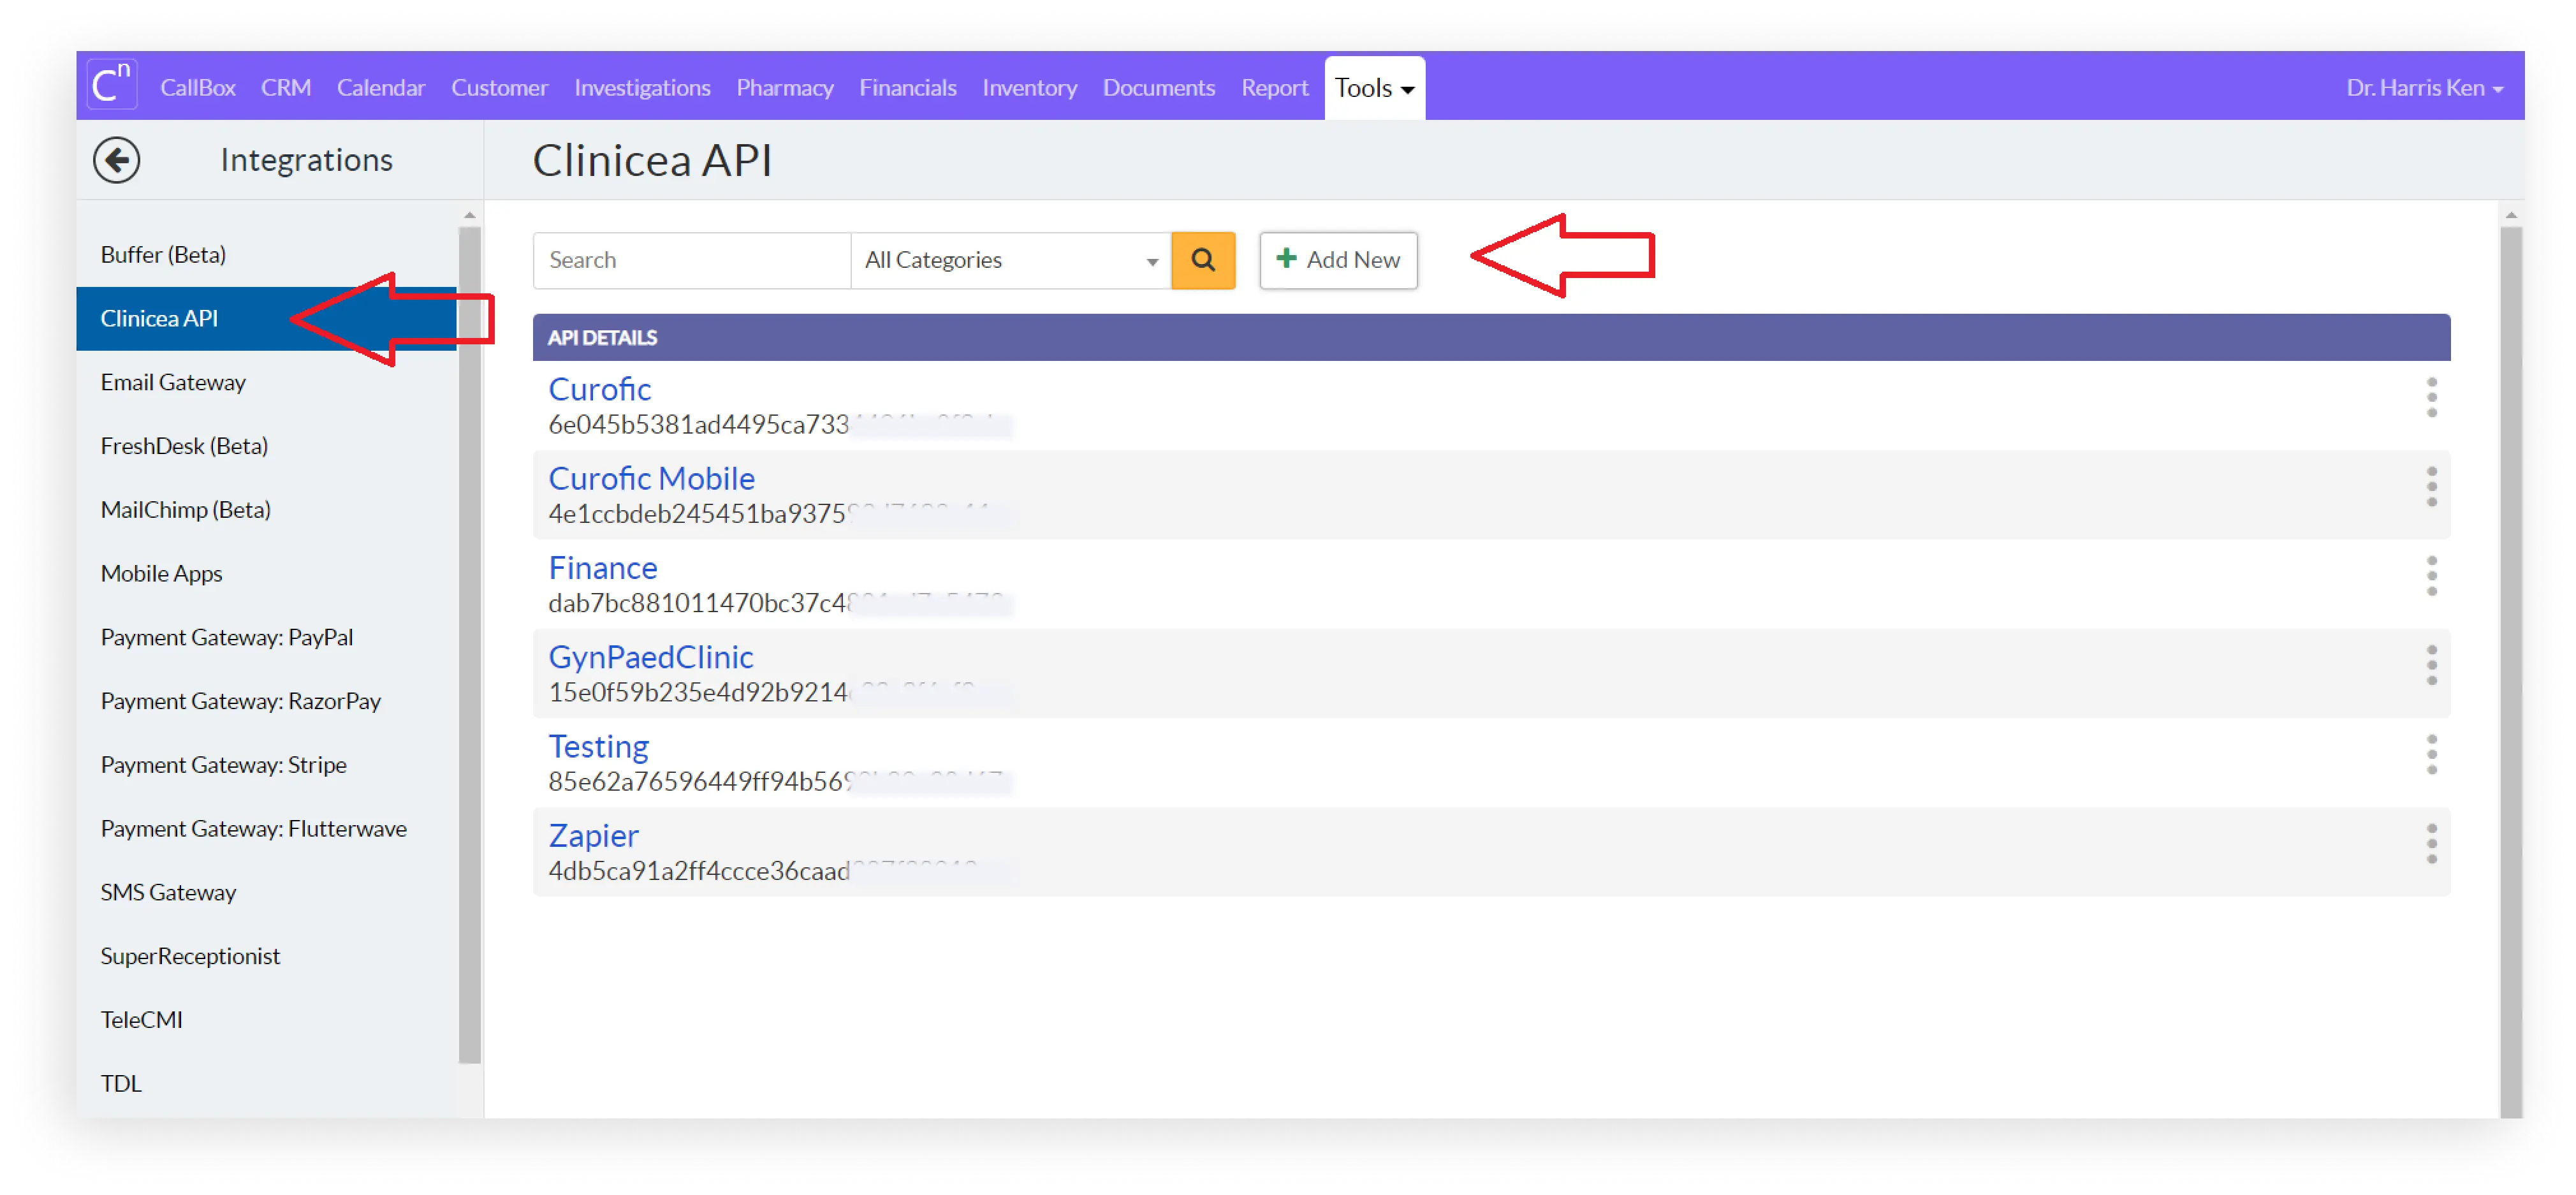This screenshot has height=1195, width=2576.
Task: Expand the All Categories dropdown
Action: point(1010,260)
